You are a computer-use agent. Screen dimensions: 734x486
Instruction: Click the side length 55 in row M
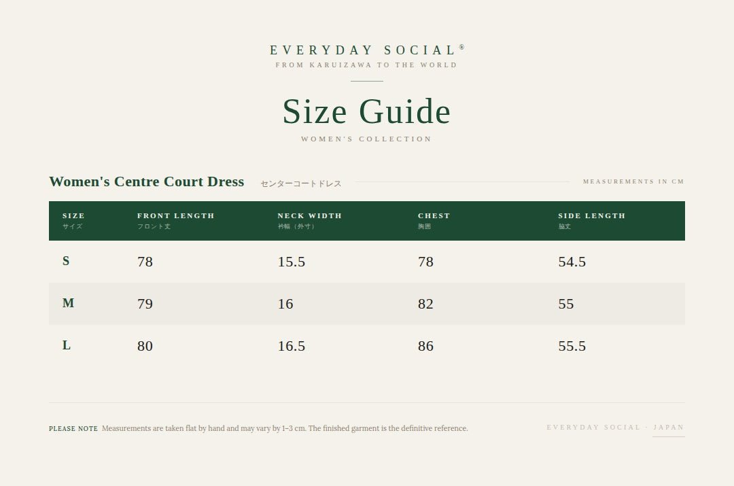566,304
